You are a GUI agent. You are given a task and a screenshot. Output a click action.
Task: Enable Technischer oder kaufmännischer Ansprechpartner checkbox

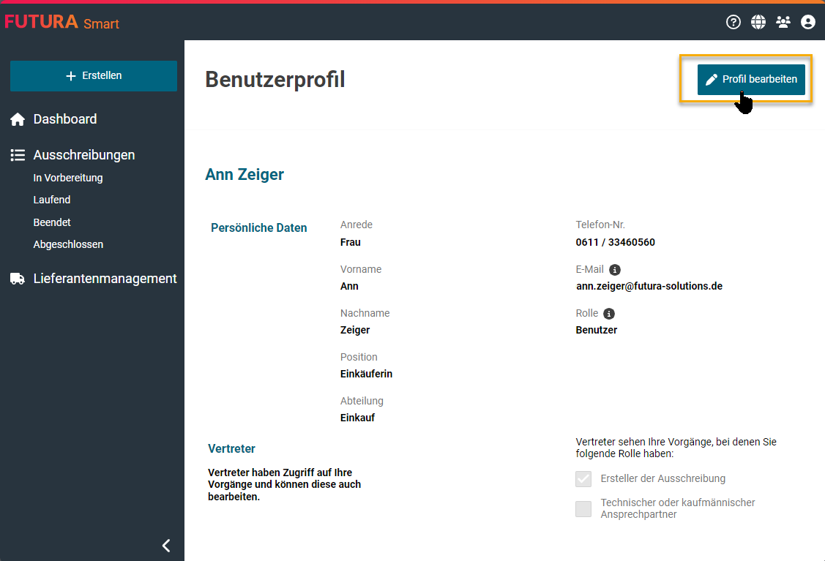tap(583, 509)
